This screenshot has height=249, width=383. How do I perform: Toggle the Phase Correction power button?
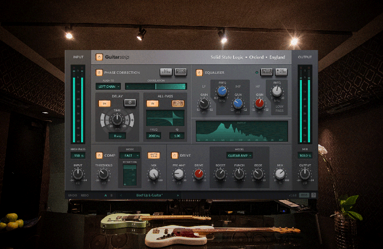click(x=99, y=72)
